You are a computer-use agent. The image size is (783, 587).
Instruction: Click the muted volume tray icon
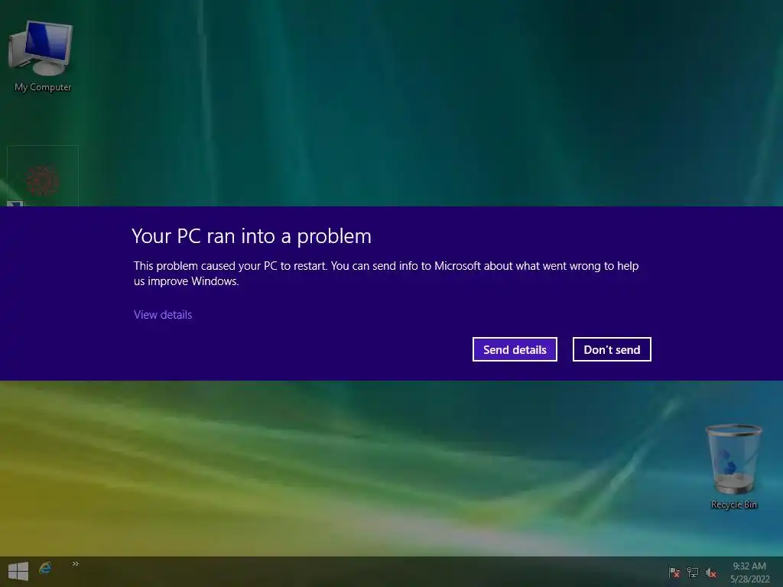[710, 572]
